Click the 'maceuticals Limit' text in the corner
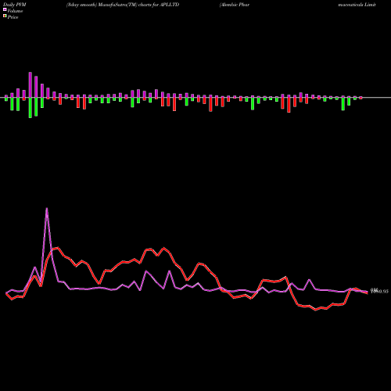This screenshot has height=391, width=391. 357,5
